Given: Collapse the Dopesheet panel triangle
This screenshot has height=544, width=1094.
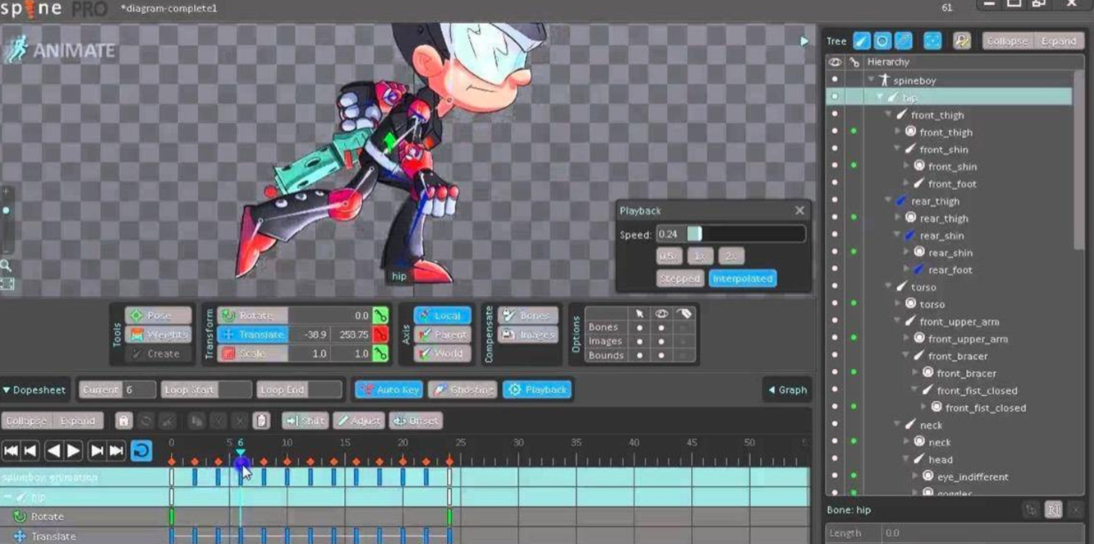Looking at the screenshot, I should pyautogui.click(x=7, y=390).
